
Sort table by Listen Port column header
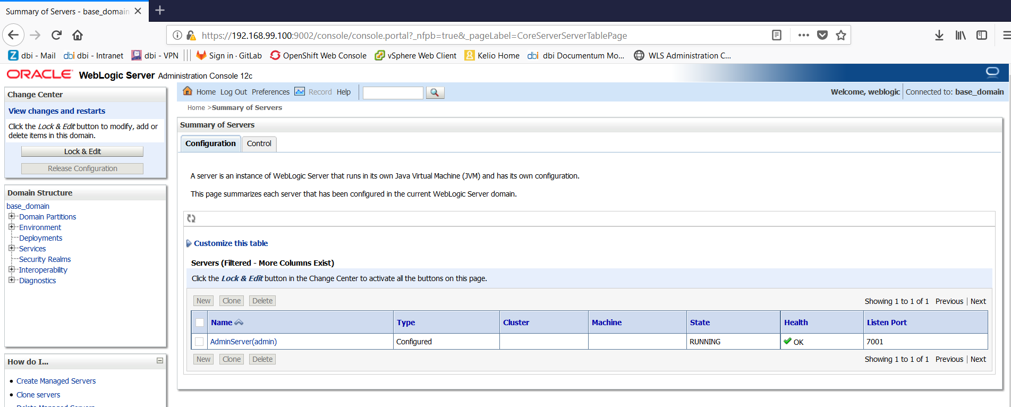pyautogui.click(x=887, y=323)
